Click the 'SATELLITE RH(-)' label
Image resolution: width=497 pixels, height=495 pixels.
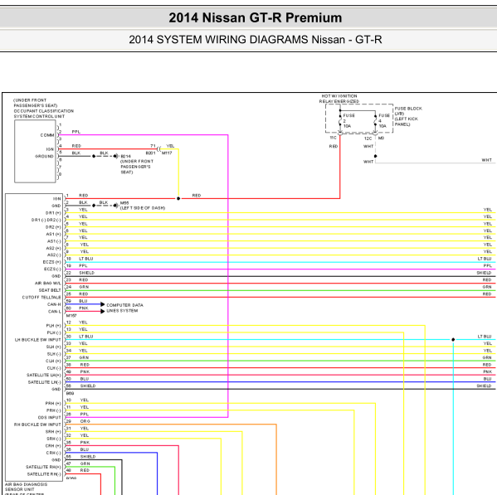[44, 474]
